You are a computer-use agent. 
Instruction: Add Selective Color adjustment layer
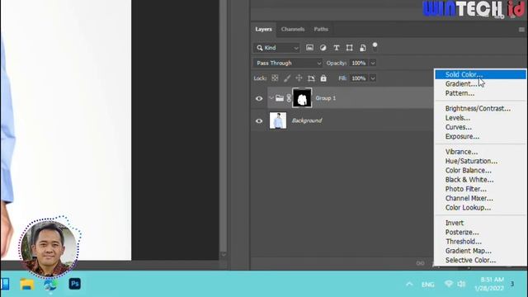point(480,261)
